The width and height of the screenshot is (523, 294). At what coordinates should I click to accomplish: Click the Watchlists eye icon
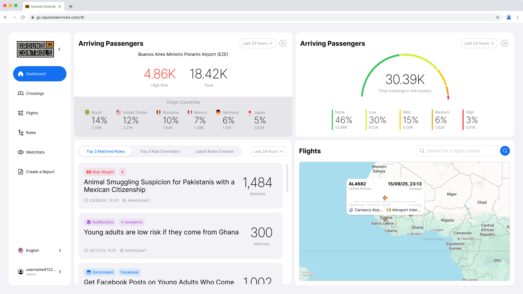(21, 152)
